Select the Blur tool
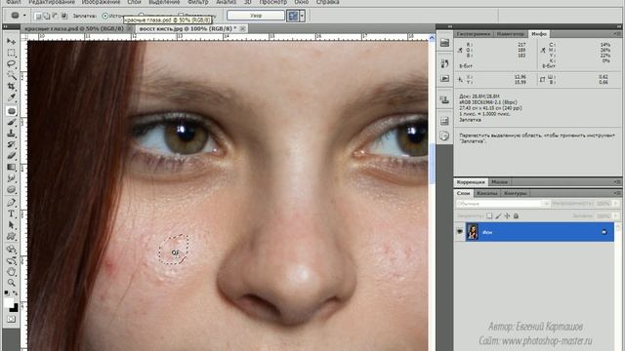Screen dimensions: 625x351 click(11, 177)
